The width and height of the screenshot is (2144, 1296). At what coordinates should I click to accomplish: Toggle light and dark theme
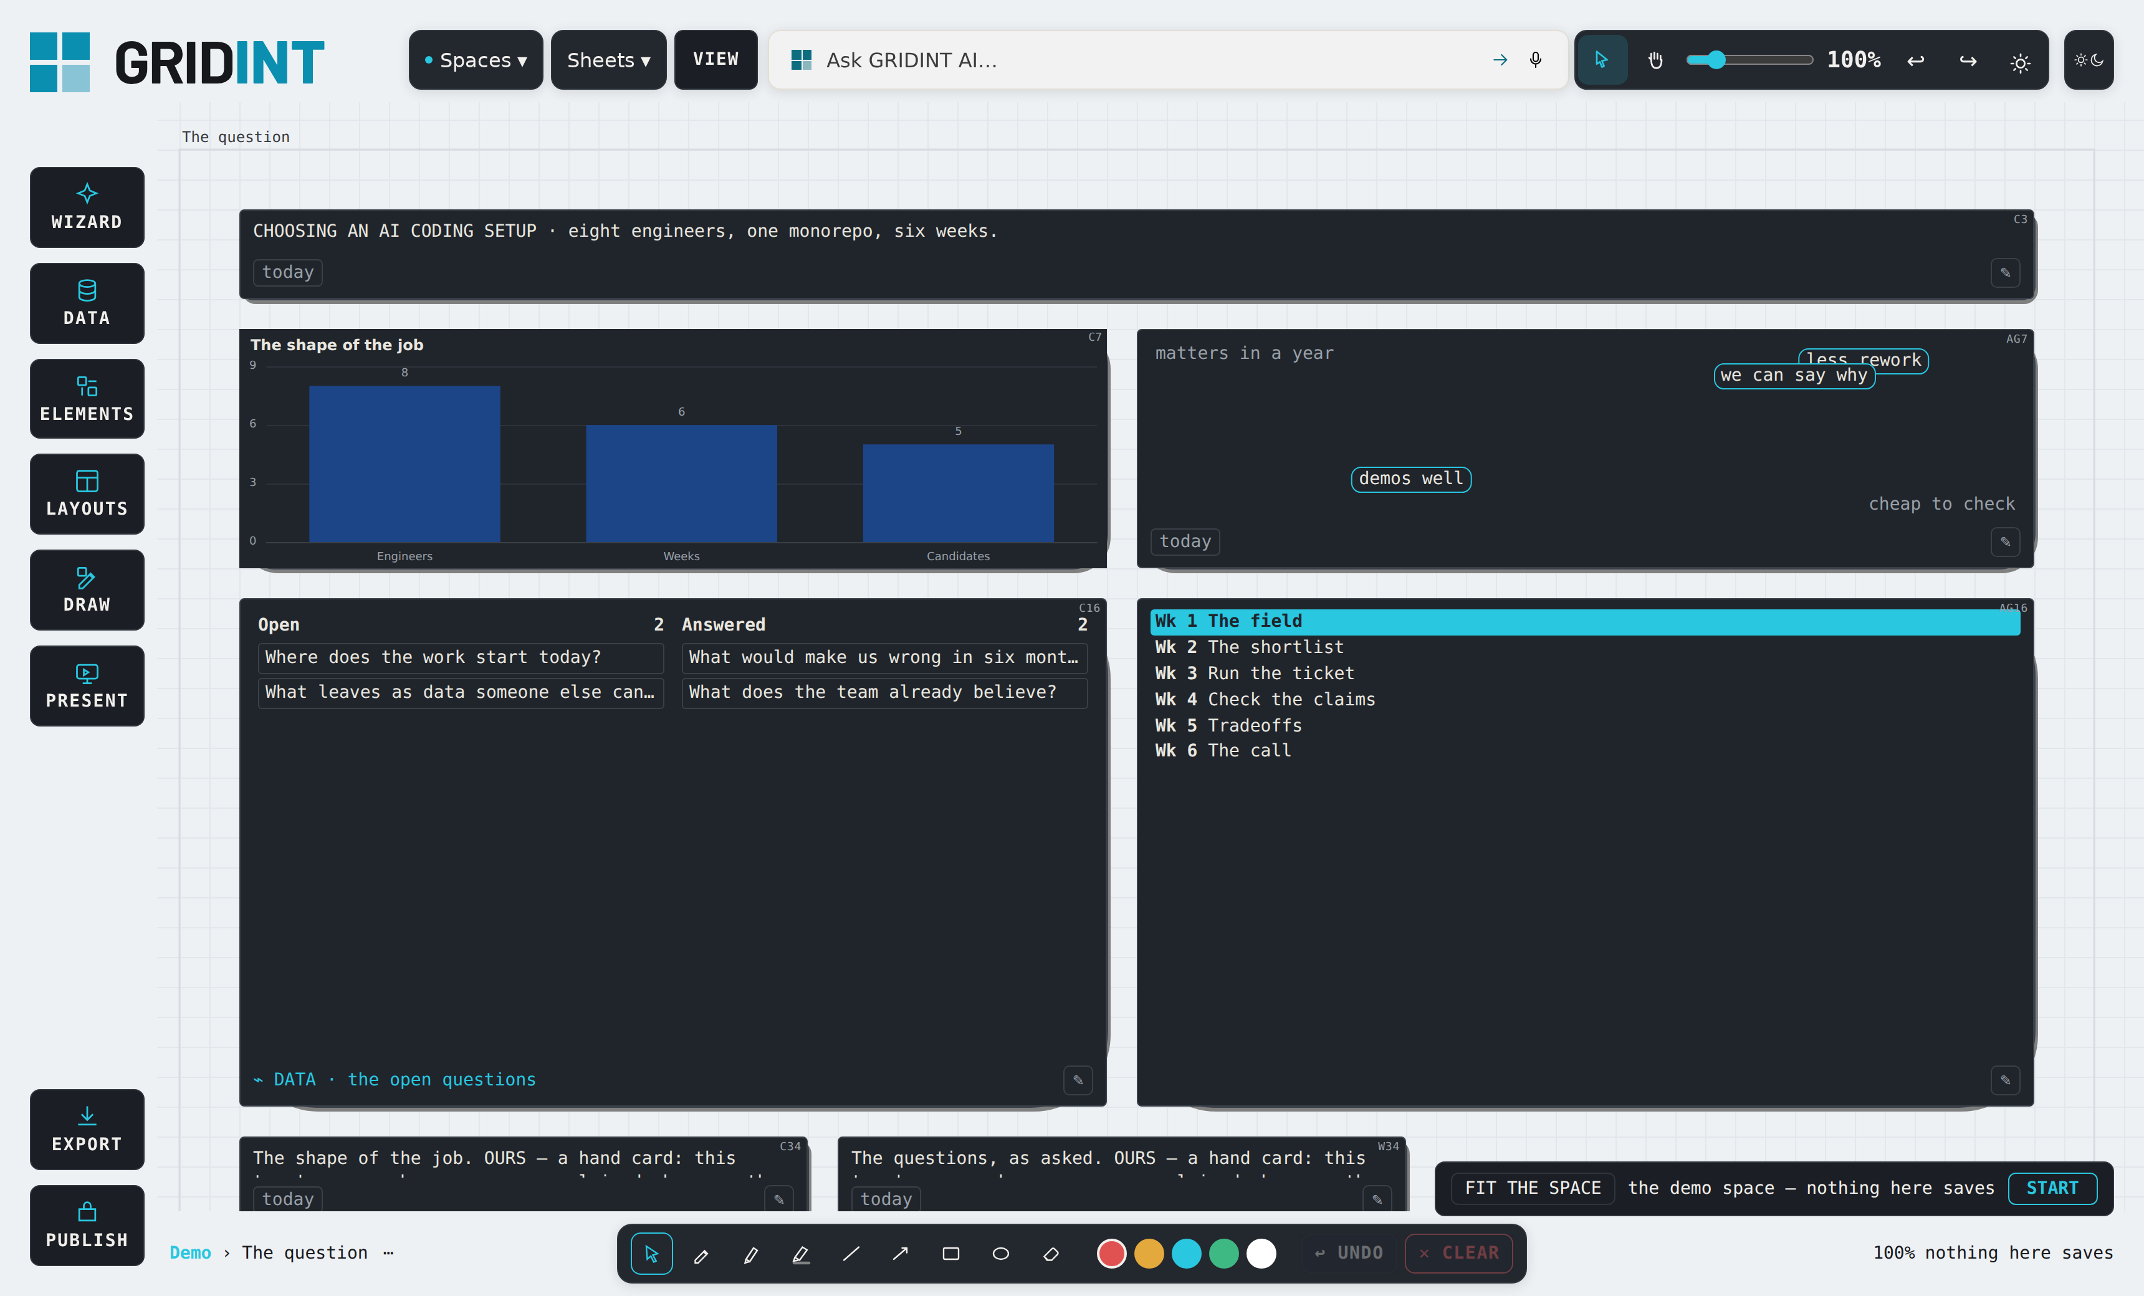point(2089,60)
